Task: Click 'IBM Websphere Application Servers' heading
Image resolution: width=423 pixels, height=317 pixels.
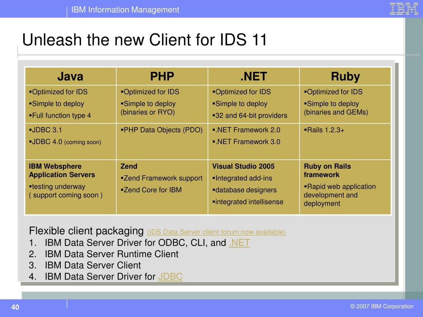Action: coord(62,170)
